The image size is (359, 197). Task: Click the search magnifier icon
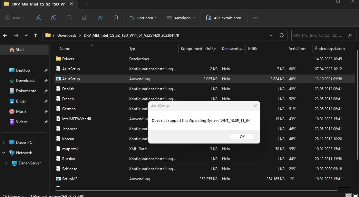pos(350,35)
